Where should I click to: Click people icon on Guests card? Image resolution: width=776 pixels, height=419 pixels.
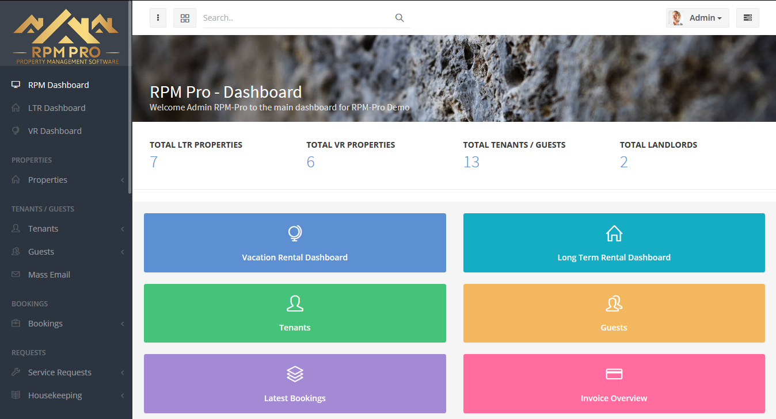pyautogui.click(x=614, y=303)
